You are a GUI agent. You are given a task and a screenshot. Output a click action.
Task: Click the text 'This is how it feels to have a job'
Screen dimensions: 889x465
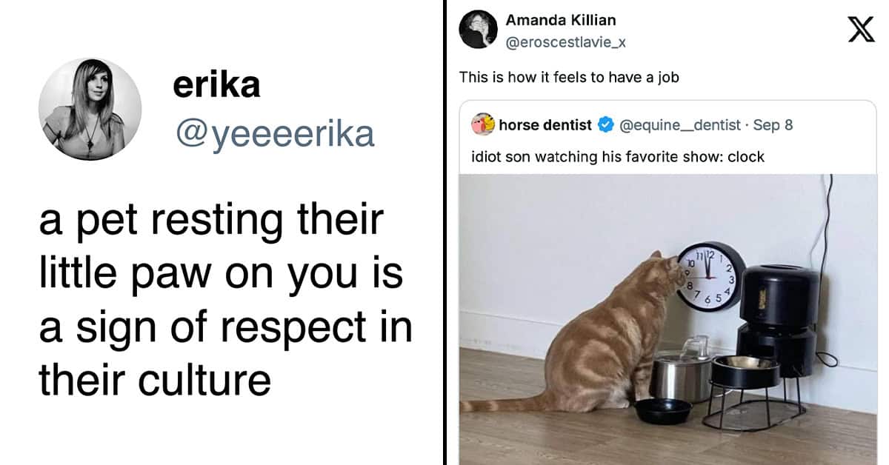tap(569, 77)
